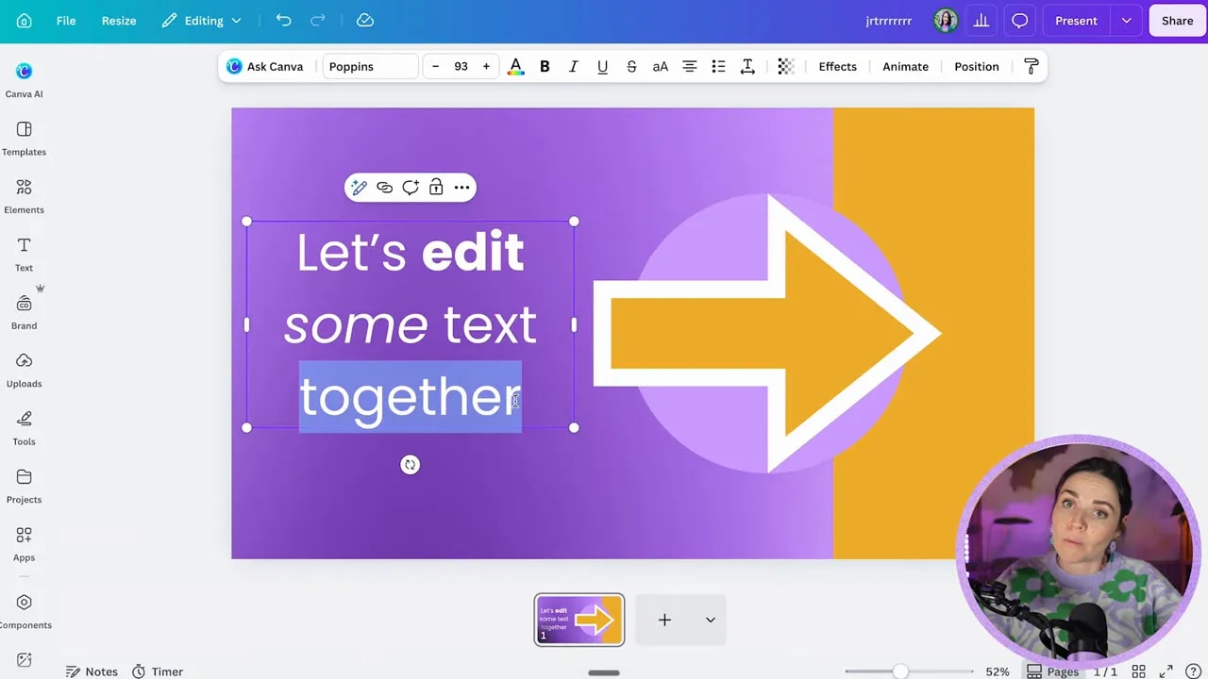1208x679 pixels.
Task: Select the copy style paint roller
Action: (1031, 66)
